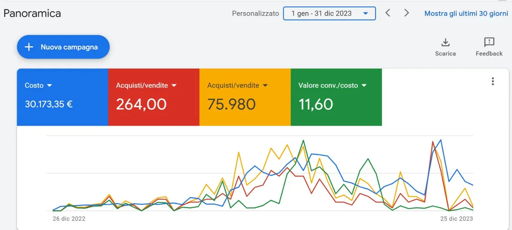
Task: Expand the Valore conv./costo metric dropdown
Action: coord(364,86)
